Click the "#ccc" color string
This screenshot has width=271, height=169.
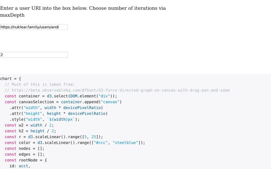tap(101, 143)
